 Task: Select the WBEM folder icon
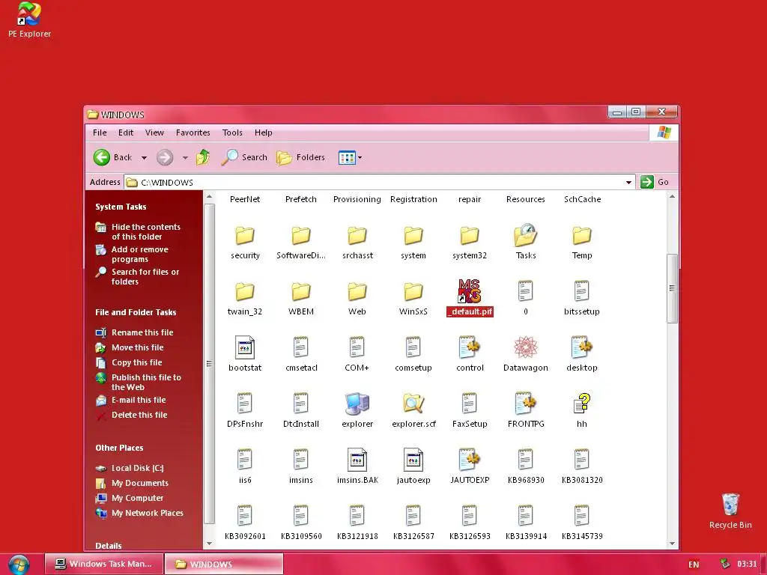301,291
